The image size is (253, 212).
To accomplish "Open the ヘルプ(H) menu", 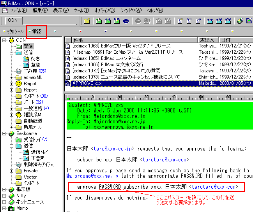I will coord(155,11).
